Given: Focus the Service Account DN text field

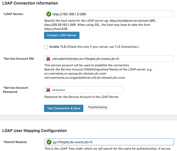Looking at the screenshot, I should click(109, 58).
